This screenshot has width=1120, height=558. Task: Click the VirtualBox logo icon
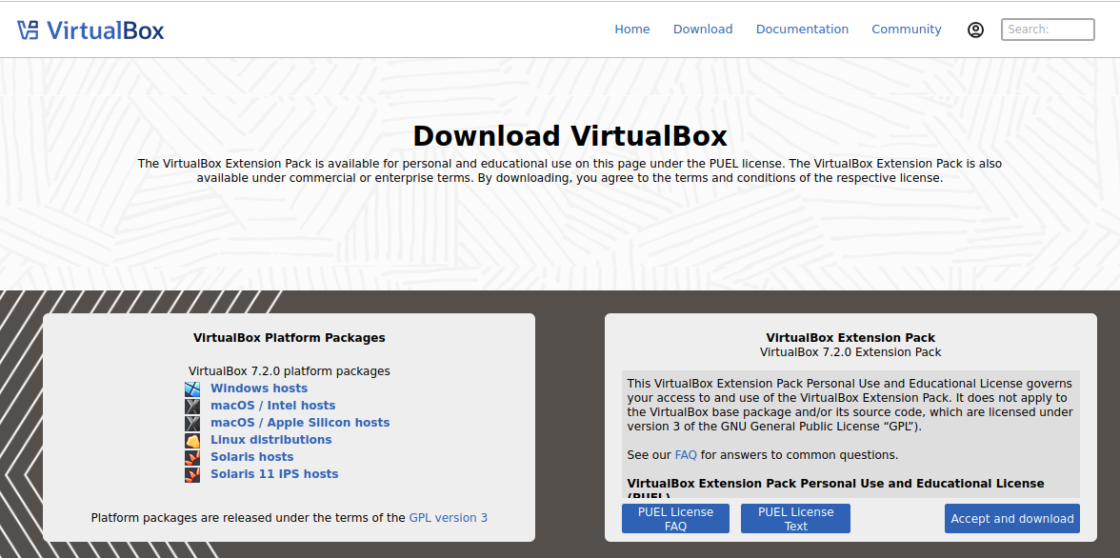point(28,30)
